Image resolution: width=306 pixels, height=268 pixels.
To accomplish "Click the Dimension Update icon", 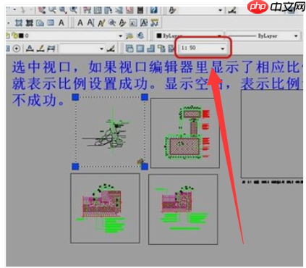I will (x=51, y=49).
